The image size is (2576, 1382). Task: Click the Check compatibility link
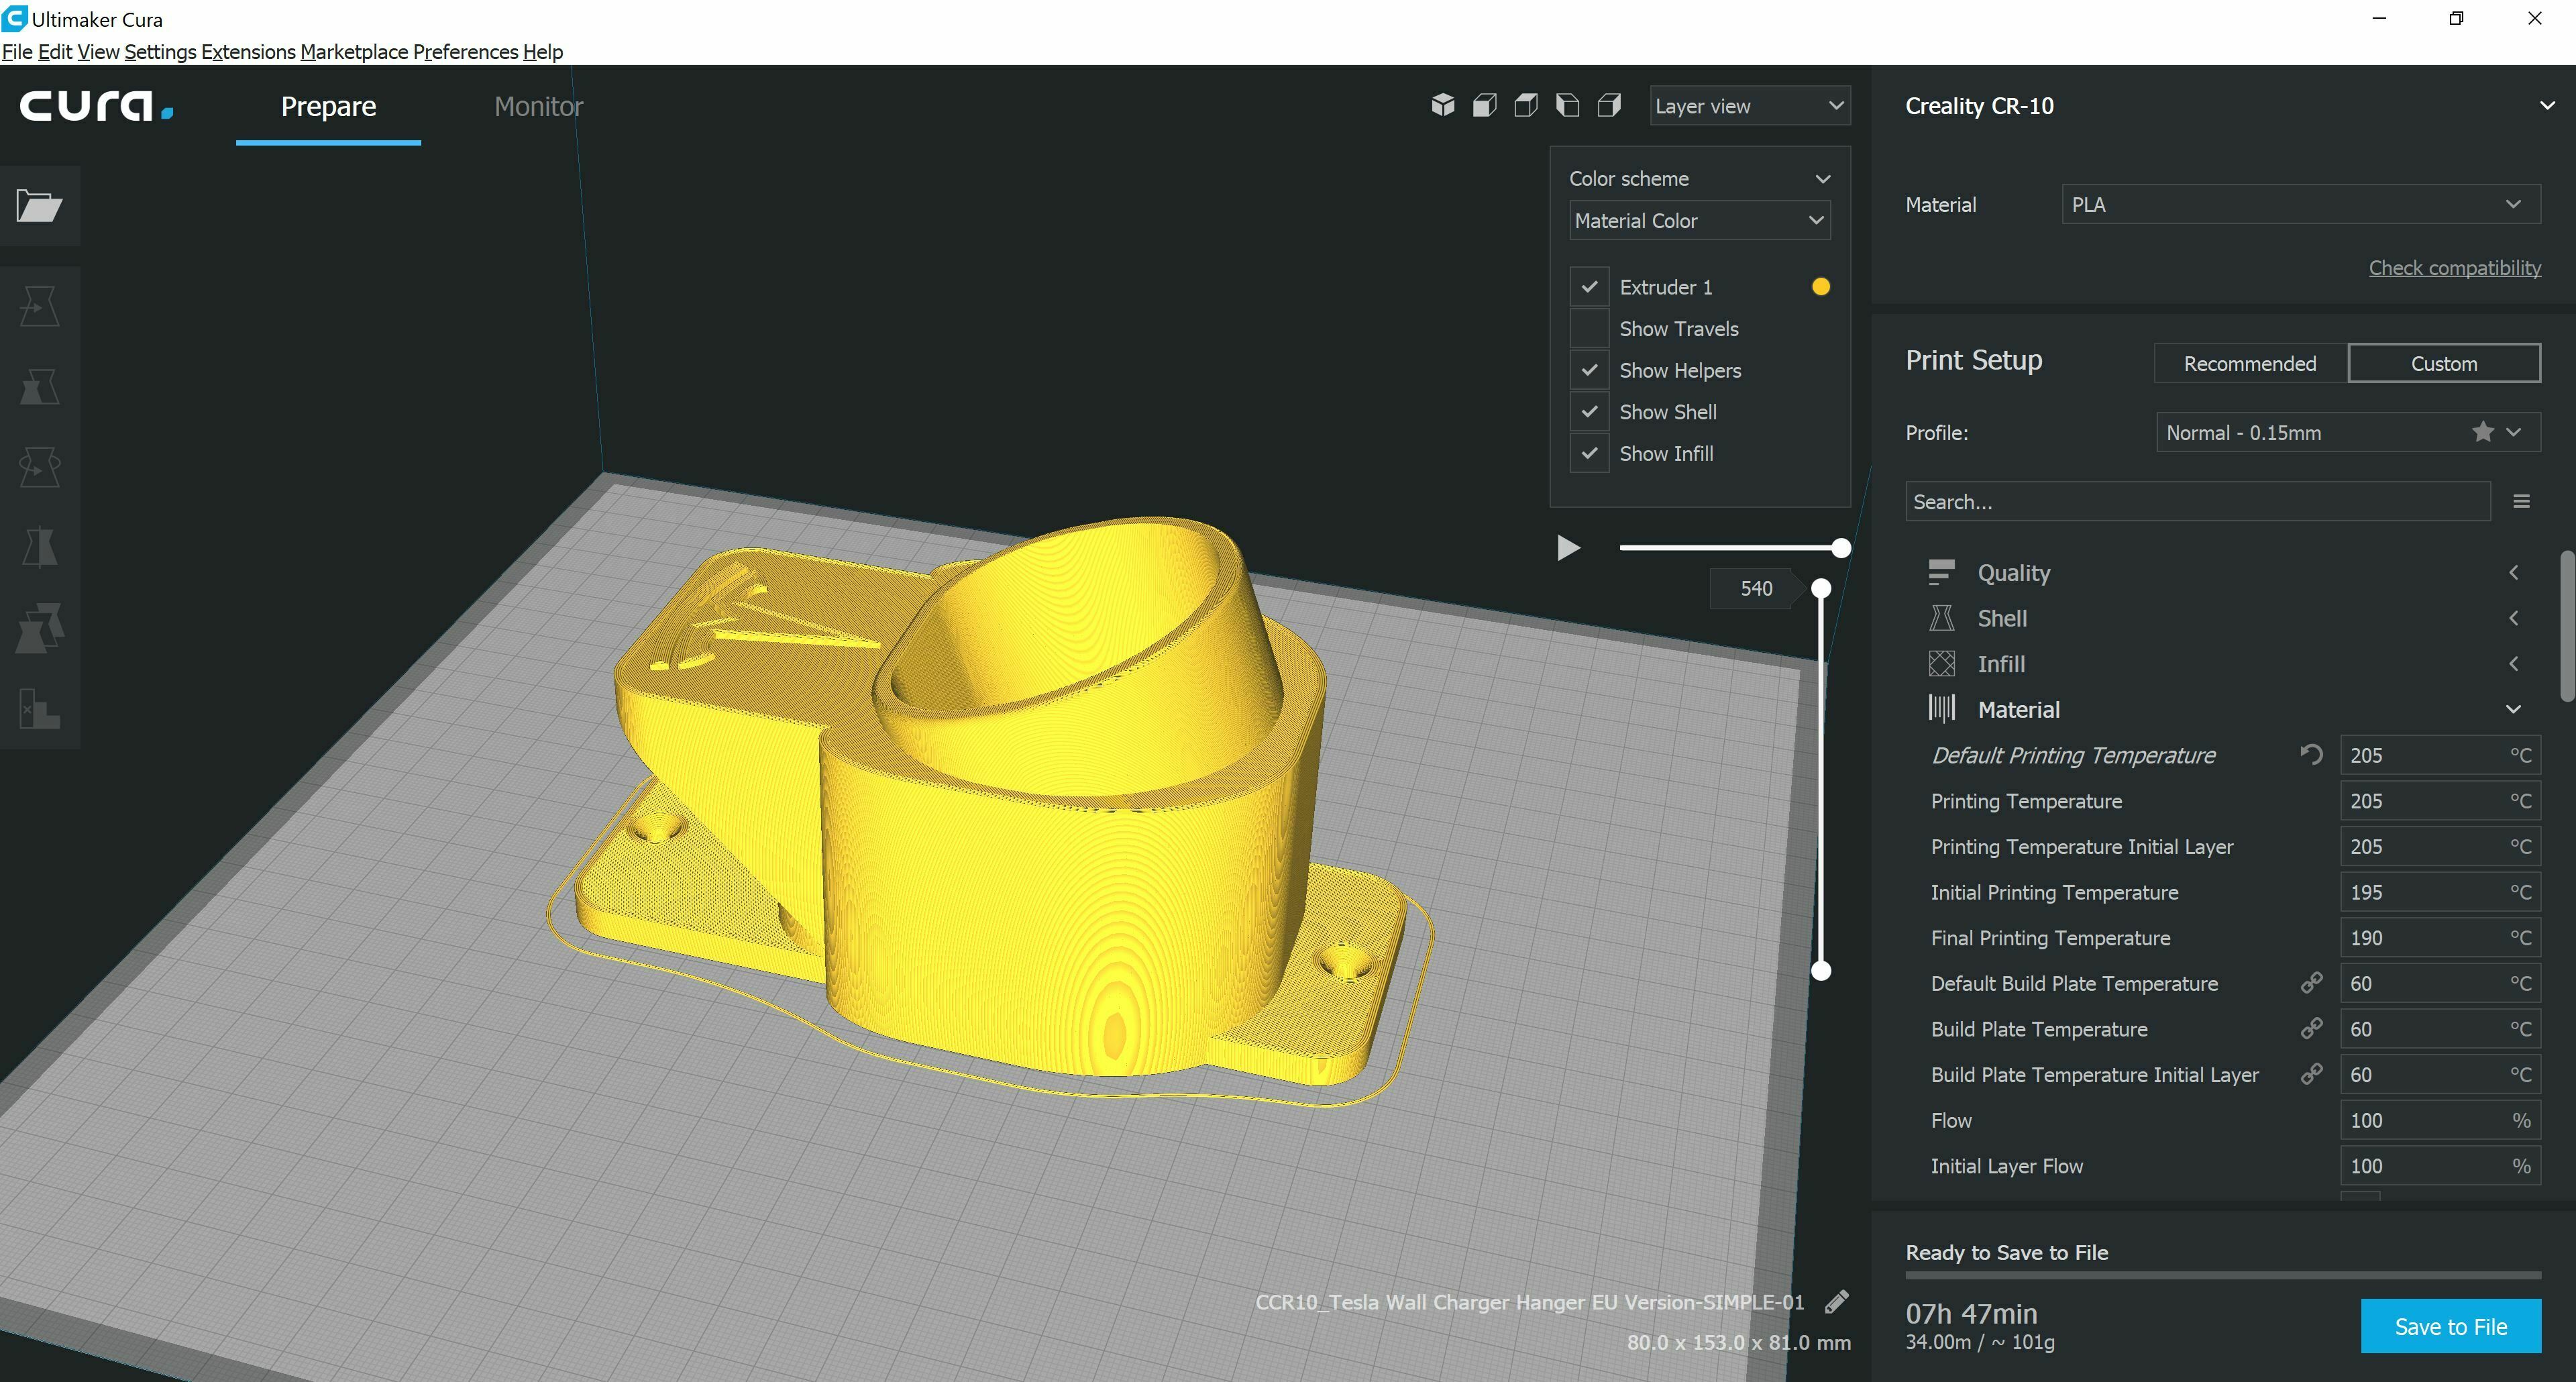click(x=2454, y=267)
